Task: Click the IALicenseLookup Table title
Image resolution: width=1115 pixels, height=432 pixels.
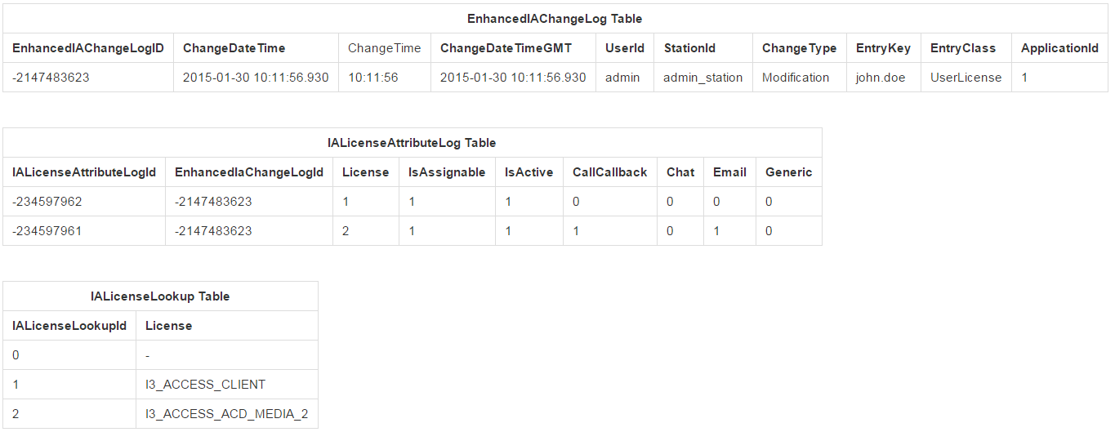Action: point(160,296)
